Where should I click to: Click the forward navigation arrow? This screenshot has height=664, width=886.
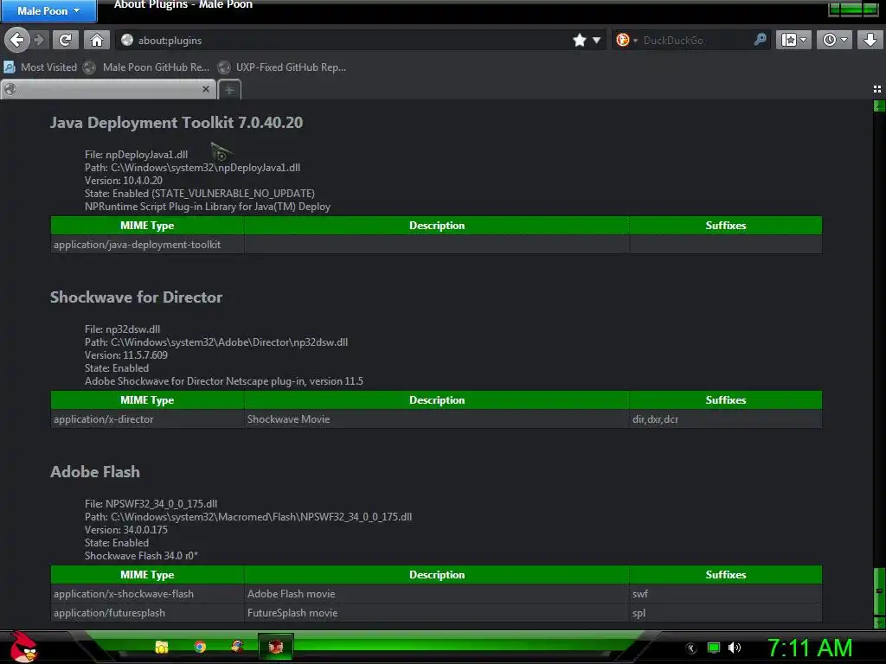pyautogui.click(x=39, y=40)
